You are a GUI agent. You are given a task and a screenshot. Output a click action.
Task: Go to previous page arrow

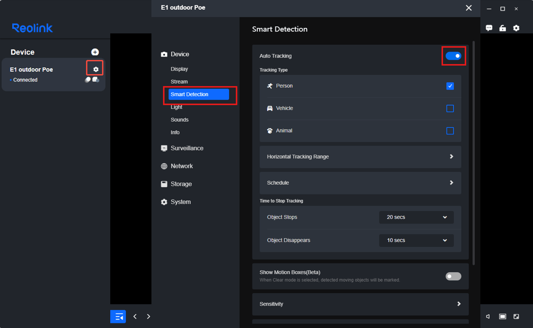(135, 317)
